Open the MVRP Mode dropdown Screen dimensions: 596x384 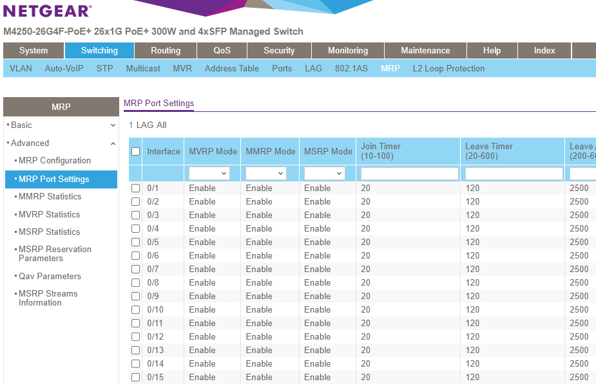(209, 174)
